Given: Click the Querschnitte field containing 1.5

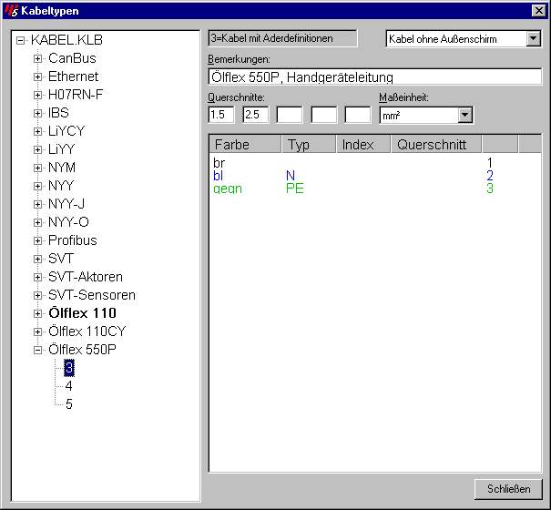Looking at the screenshot, I should [x=221, y=115].
